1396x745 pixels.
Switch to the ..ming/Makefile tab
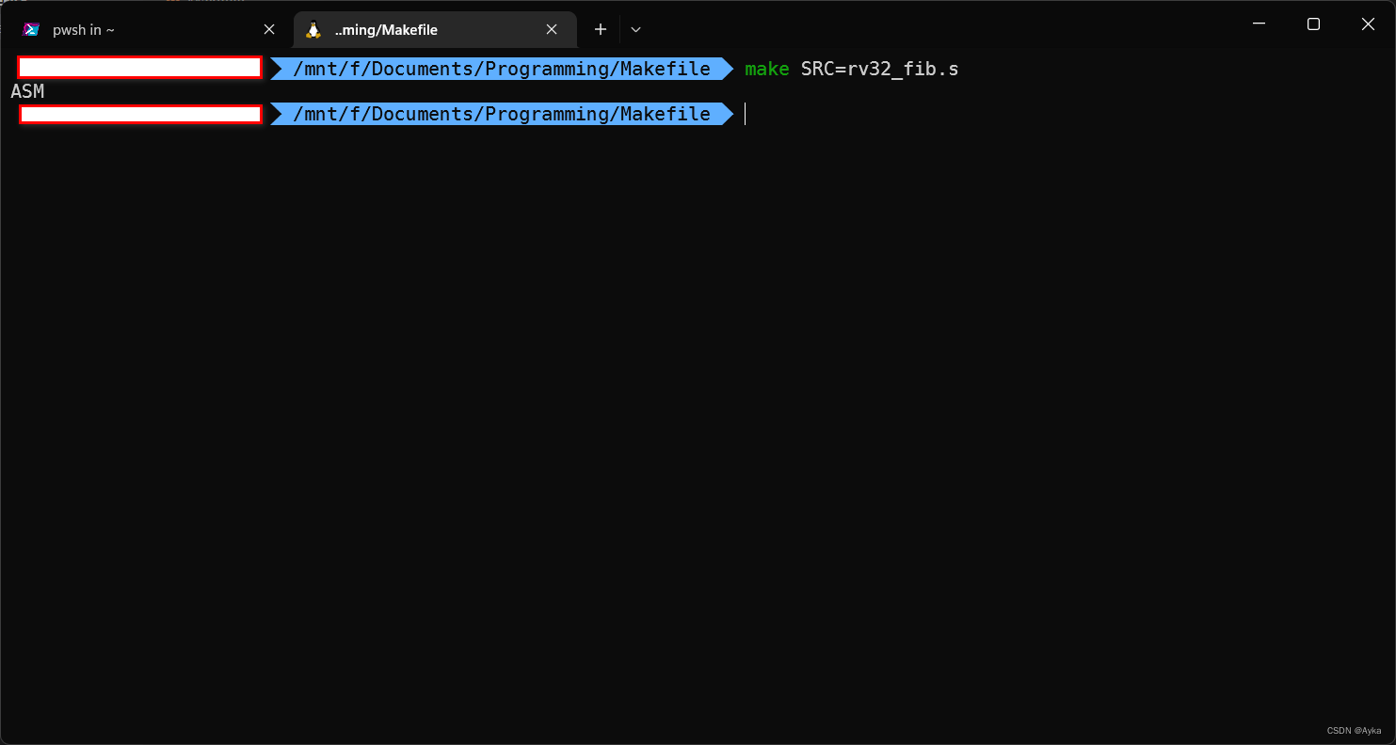pos(435,30)
